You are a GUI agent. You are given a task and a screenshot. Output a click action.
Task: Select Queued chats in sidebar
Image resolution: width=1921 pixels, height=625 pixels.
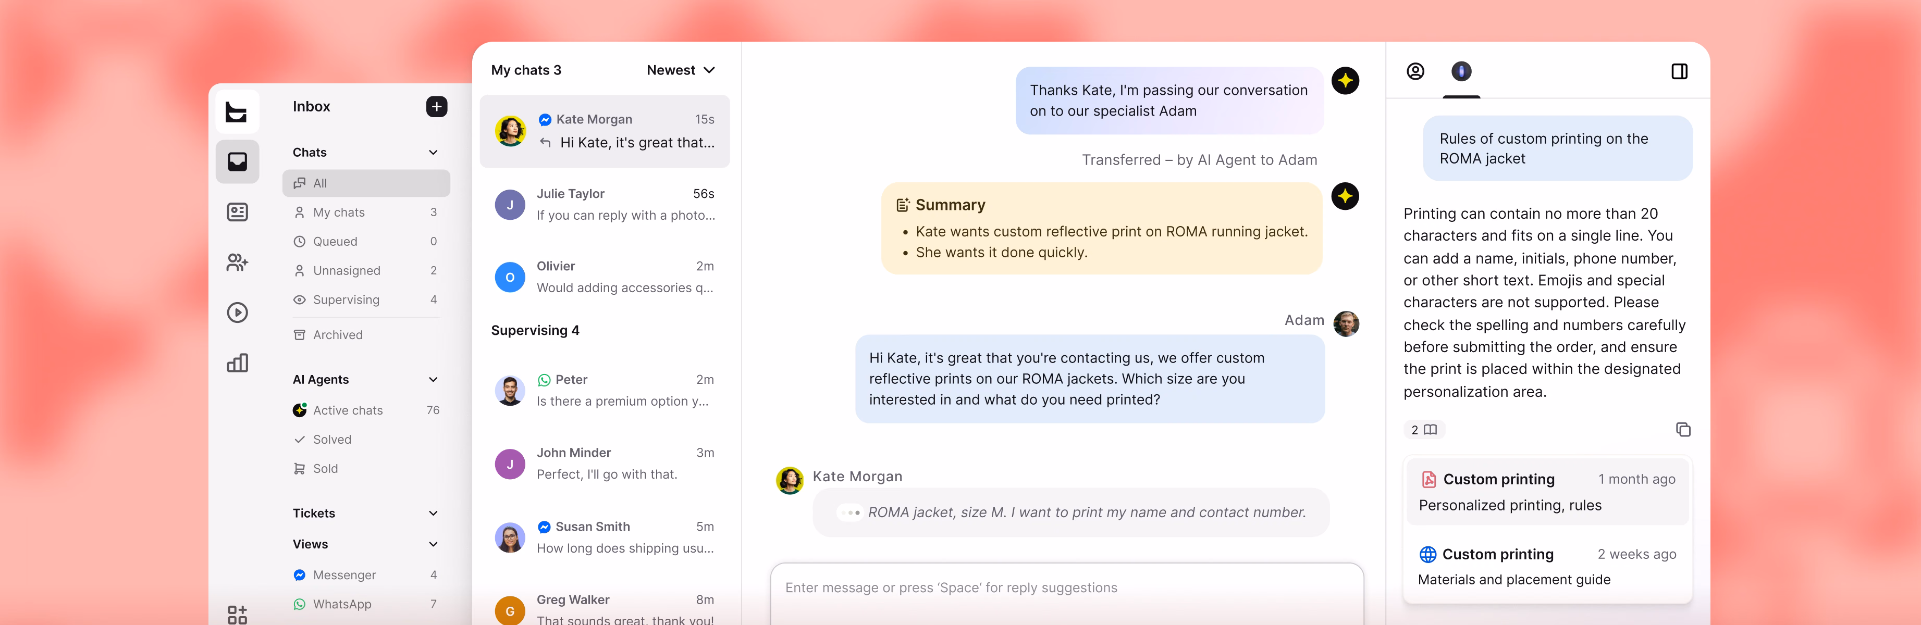366,241
